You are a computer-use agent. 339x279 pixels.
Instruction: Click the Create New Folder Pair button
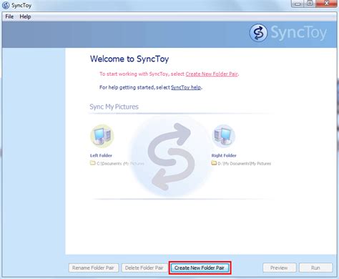(x=200, y=268)
